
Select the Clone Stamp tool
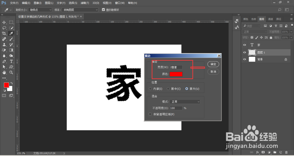tap(4, 44)
